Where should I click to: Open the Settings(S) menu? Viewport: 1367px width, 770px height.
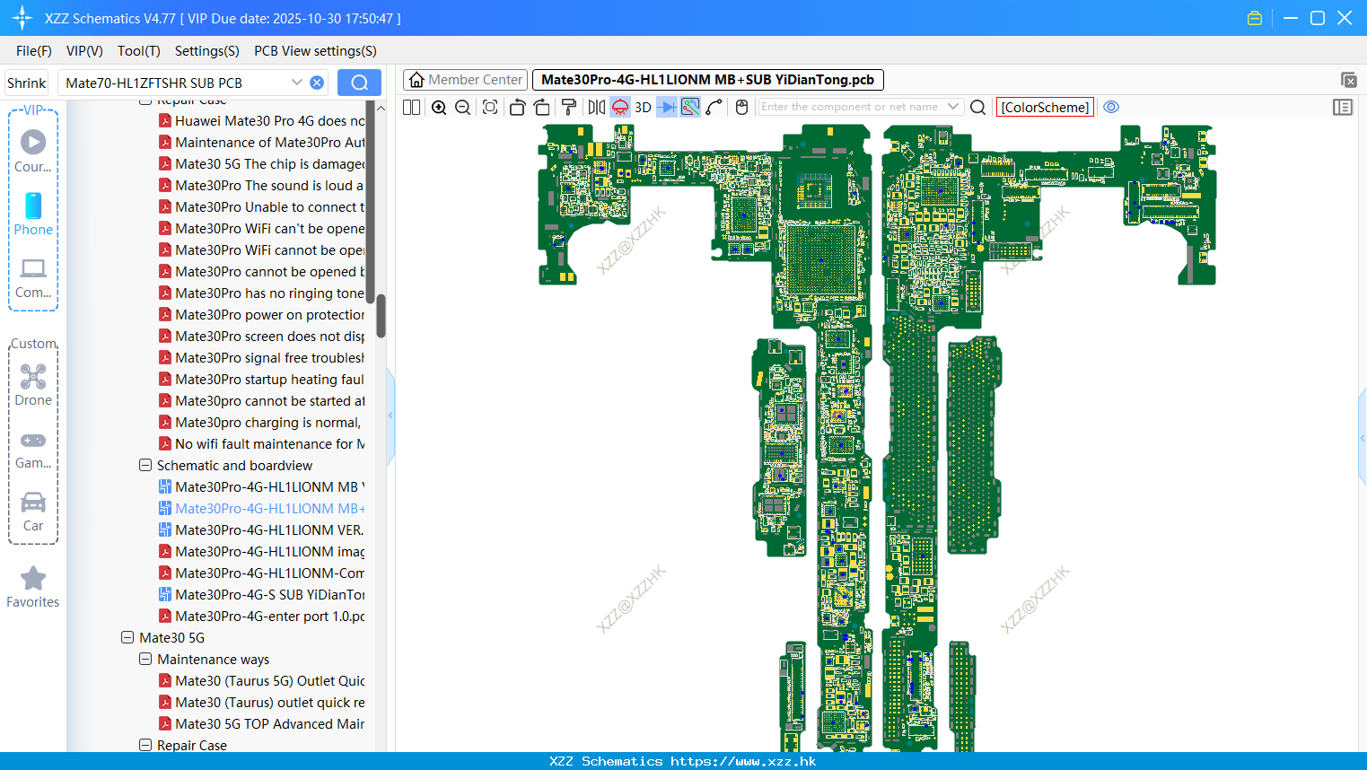206,51
